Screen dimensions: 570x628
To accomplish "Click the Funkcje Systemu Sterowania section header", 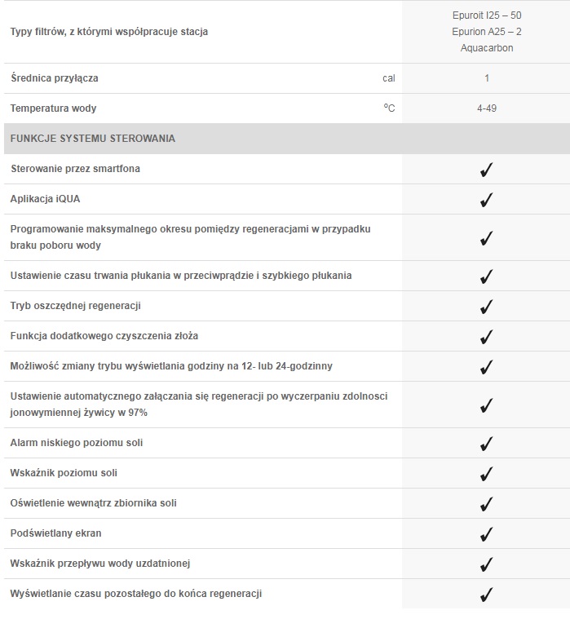I will point(92,139).
